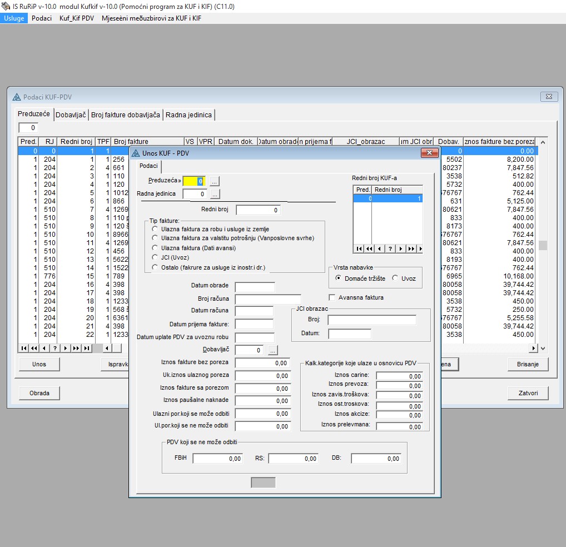
Task: Click the main grid vertical scrollbar thumb
Action: click(543, 245)
